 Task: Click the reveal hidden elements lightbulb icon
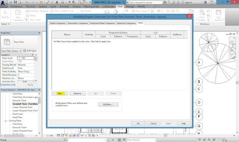click(x=86, y=135)
